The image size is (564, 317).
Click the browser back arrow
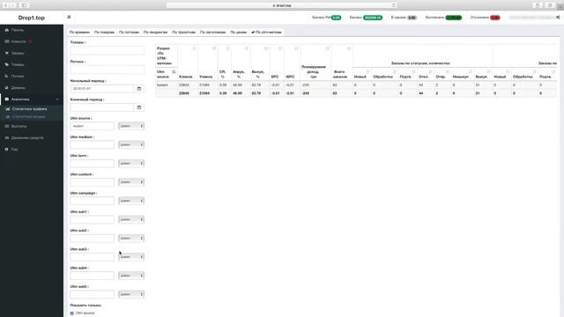pos(6,5)
